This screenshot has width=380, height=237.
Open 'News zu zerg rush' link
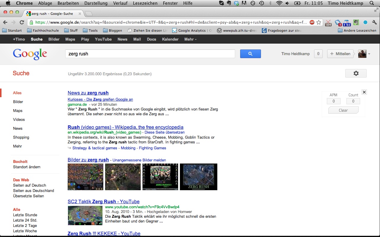click(88, 93)
